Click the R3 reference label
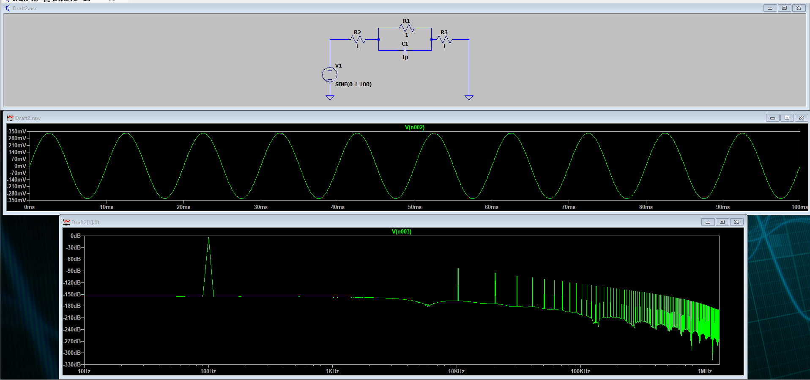This screenshot has height=380, width=810. pos(444,33)
